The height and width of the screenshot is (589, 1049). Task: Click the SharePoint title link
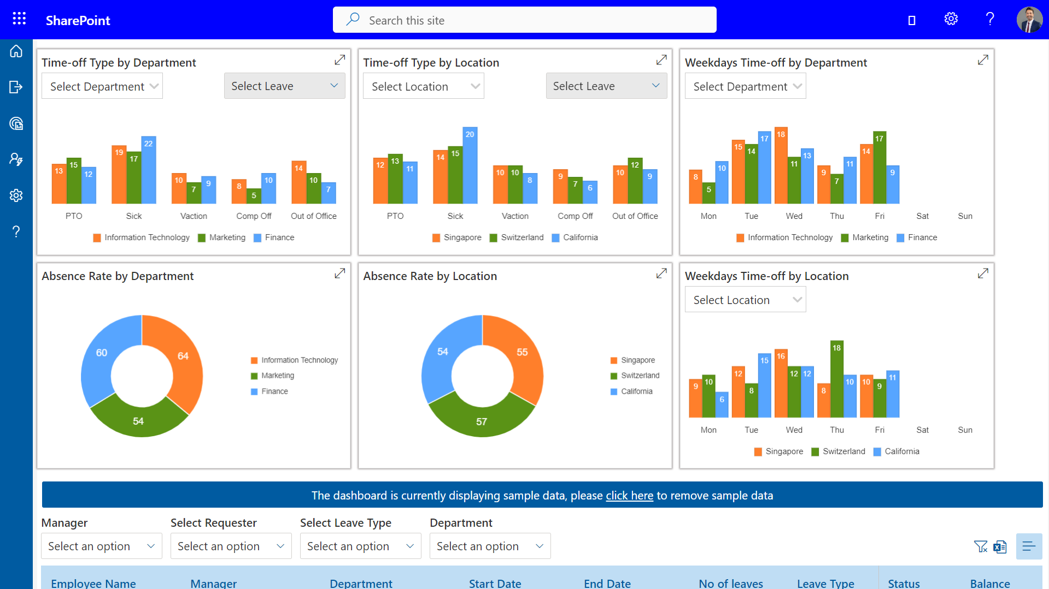coord(78,20)
